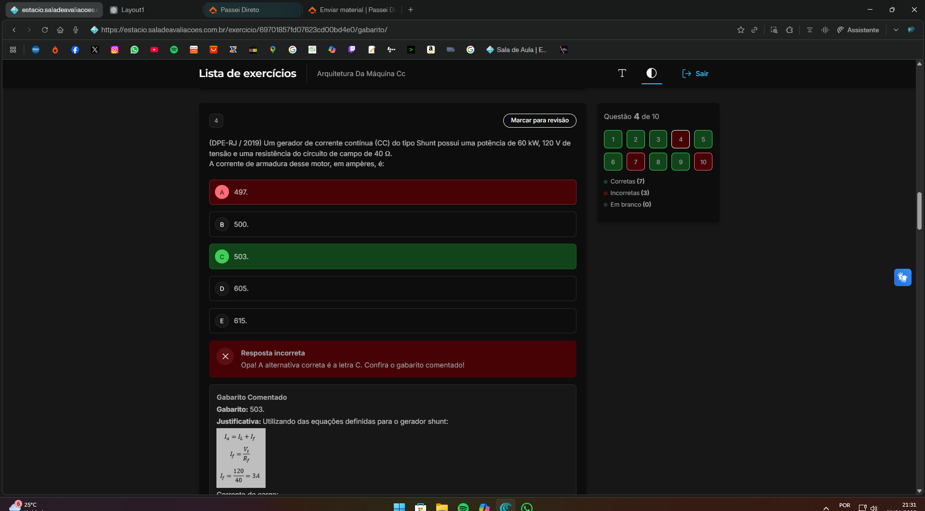Select answer option D 605
The image size is (925, 511).
392,288
